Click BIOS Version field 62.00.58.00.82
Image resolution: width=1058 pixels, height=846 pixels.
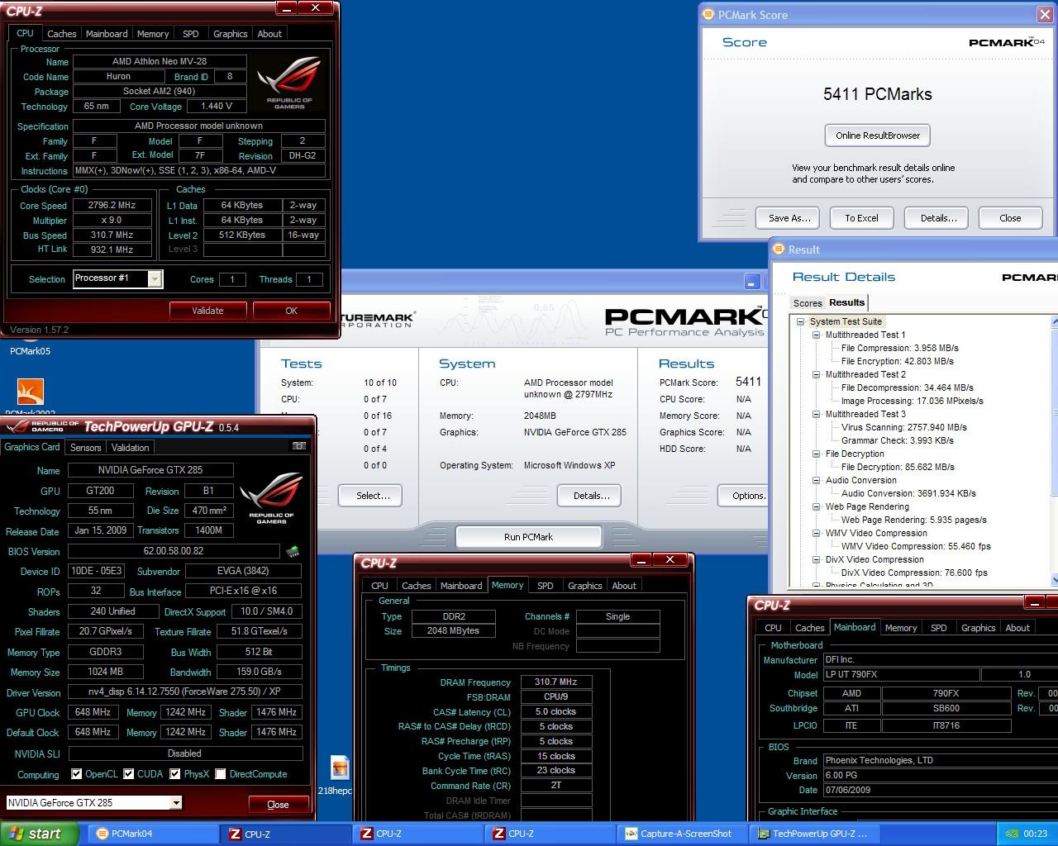(174, 551)
